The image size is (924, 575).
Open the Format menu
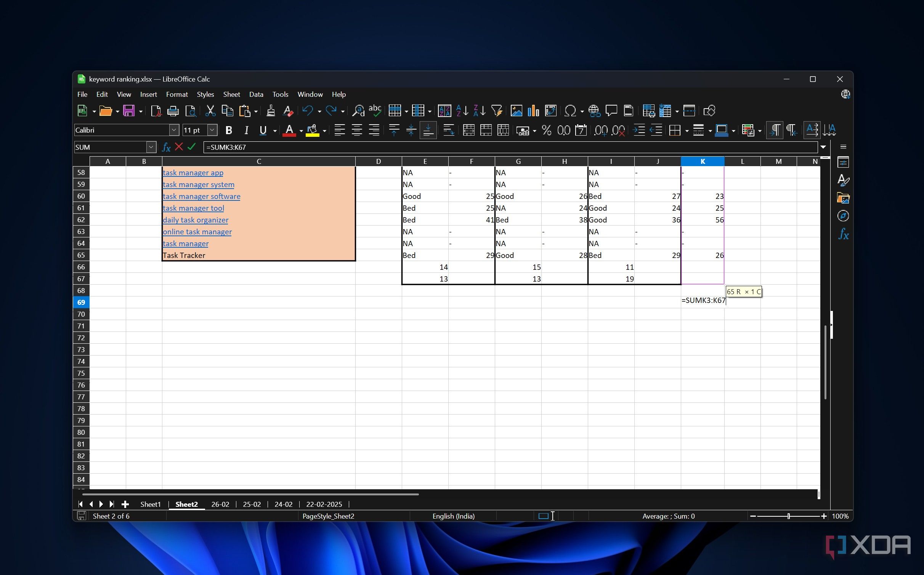177,94
